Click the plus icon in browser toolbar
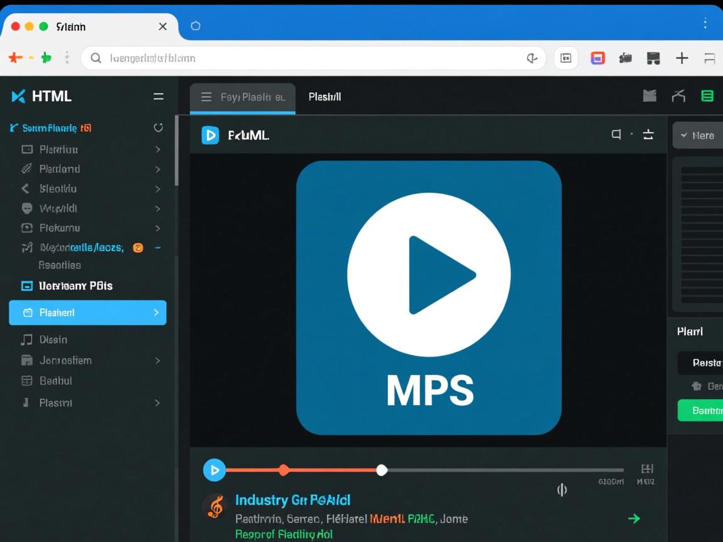This screenshot has width=723, height=542. click(x=682, y=58)
